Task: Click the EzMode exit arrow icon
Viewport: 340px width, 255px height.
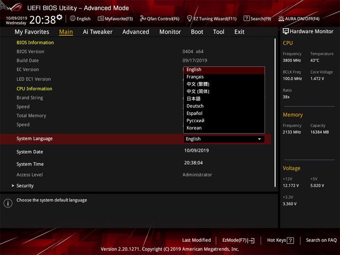Action: (251, 240)
